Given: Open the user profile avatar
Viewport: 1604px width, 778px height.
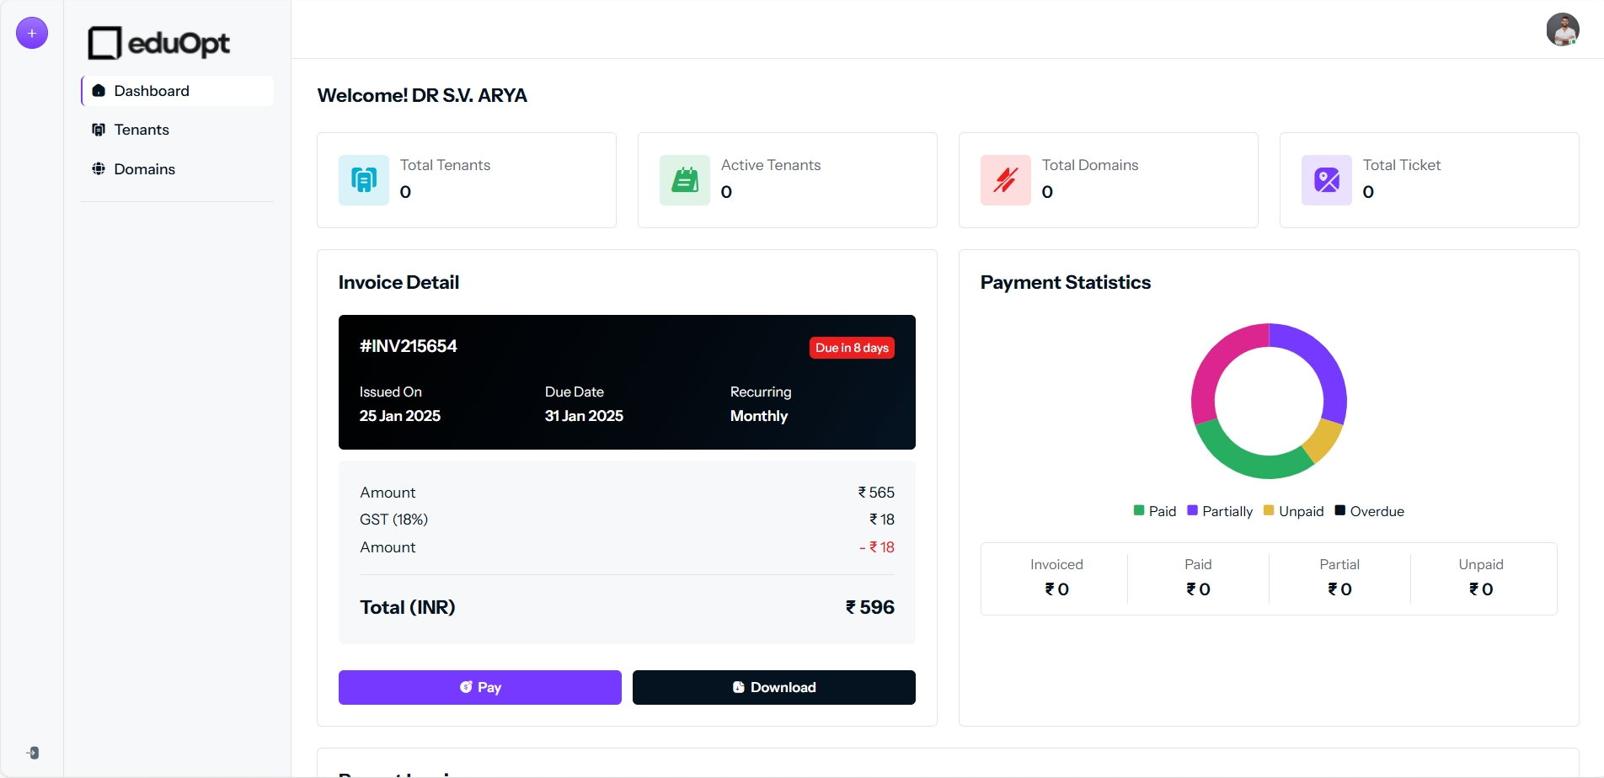Looking at the screenshot, I should 1562,30.
